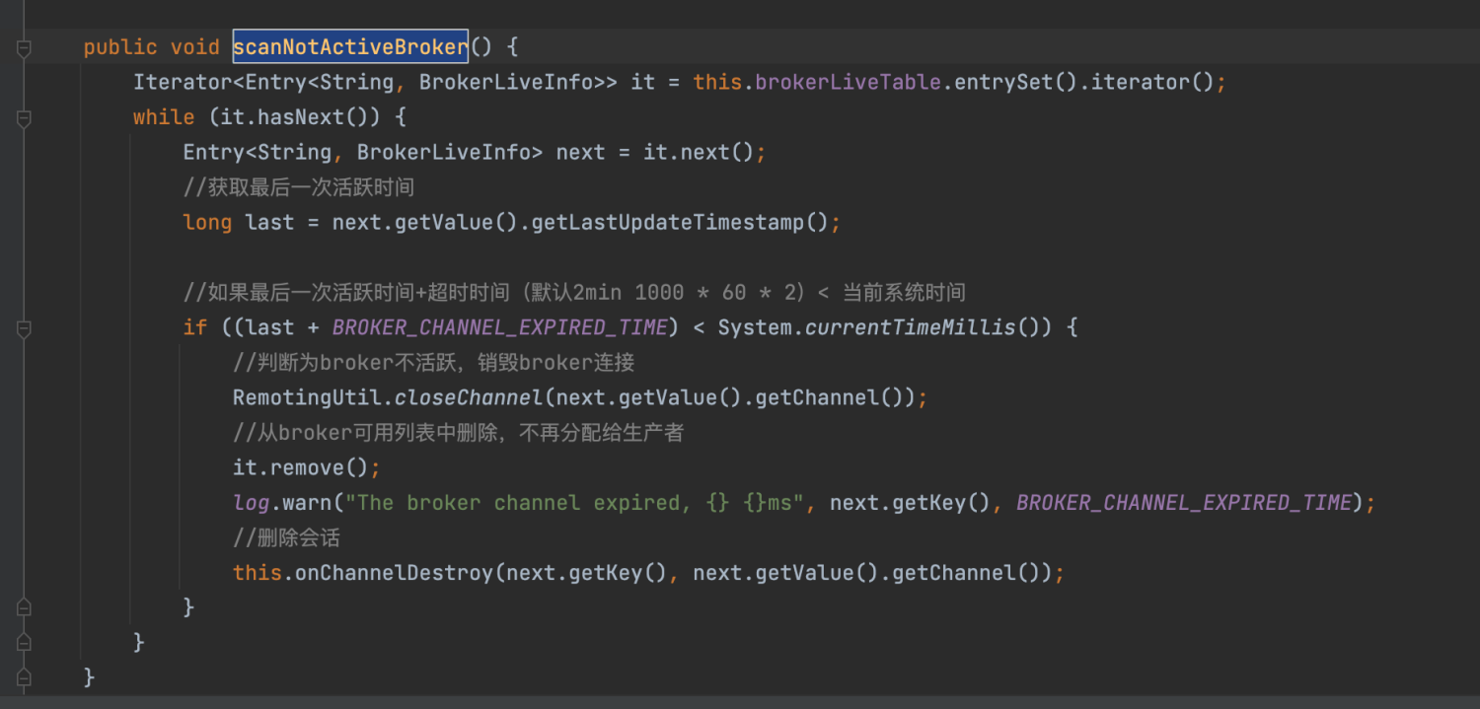
Task: Click the getLastUpdateTimestamp() call
Action: point(679,222)
